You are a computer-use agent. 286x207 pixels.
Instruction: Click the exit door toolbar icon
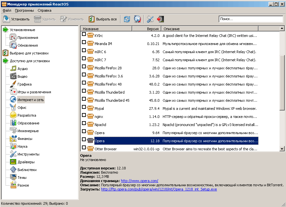click(160, 19)
